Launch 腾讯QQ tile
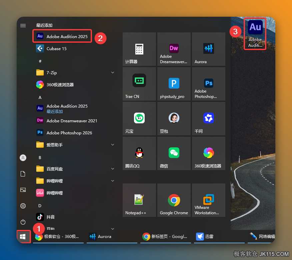292x260 pixels. tap(139, 153)
